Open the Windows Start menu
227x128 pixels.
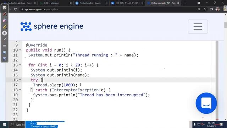(4, 124)
